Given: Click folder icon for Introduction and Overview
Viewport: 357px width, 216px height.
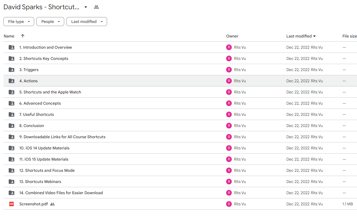Looking at the screenshot, I should (x=11, y=47).
